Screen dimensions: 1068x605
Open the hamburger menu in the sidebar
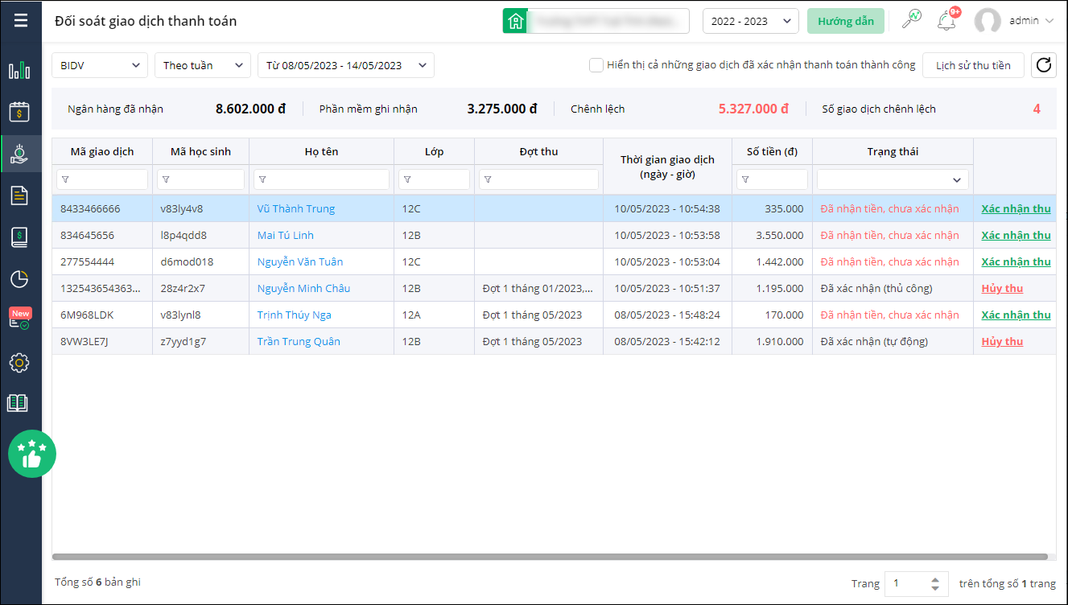click(21, 21)
